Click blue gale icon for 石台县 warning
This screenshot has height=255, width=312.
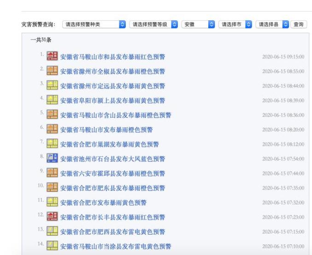coord(52,158)
